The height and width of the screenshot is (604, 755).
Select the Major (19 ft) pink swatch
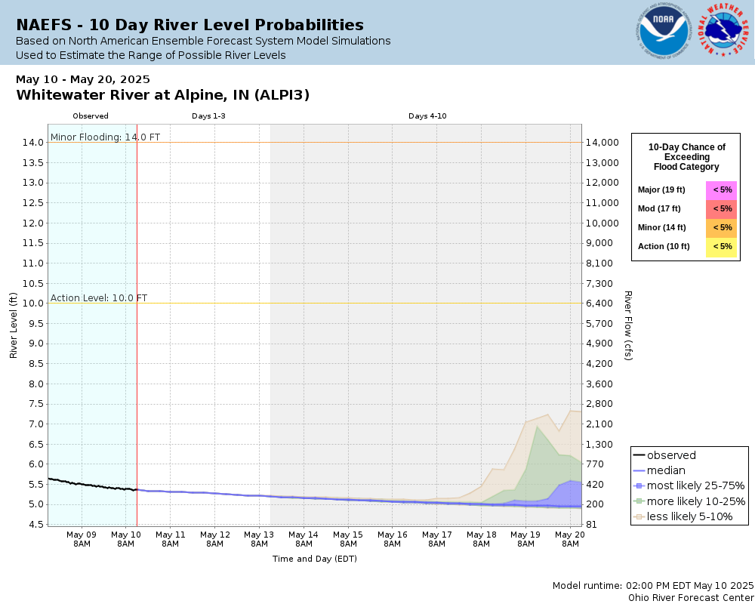721,190
